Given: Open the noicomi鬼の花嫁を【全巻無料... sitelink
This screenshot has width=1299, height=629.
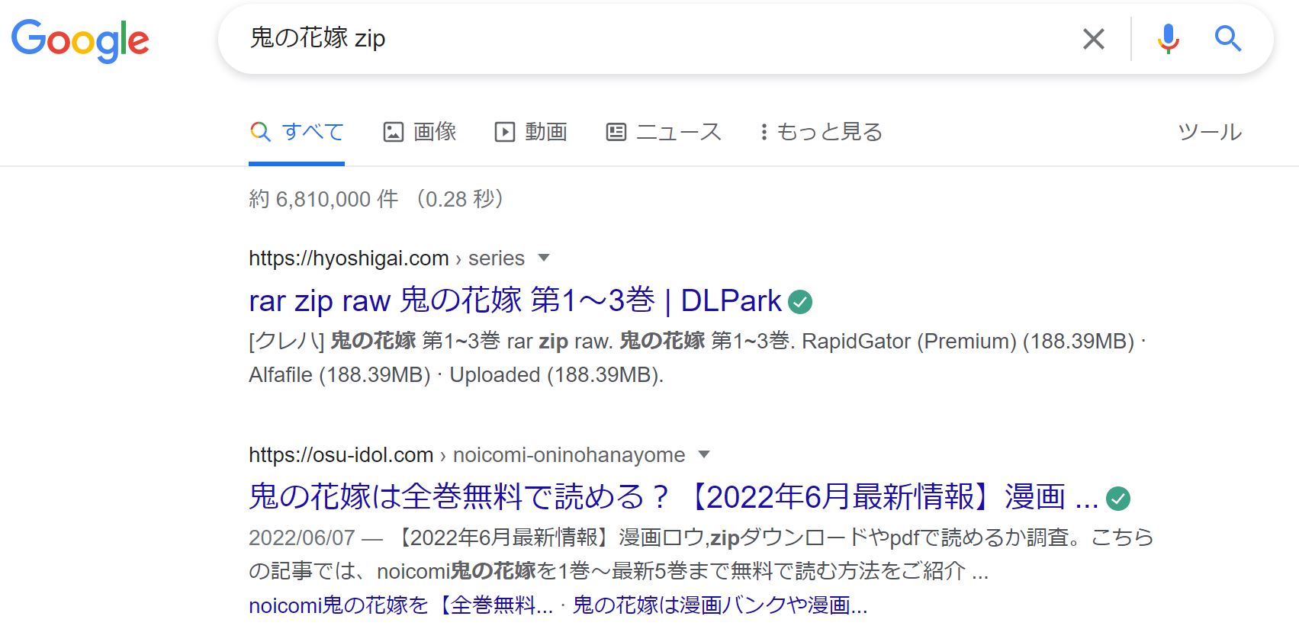Looking at the screenshot, I should click(400, 605).
